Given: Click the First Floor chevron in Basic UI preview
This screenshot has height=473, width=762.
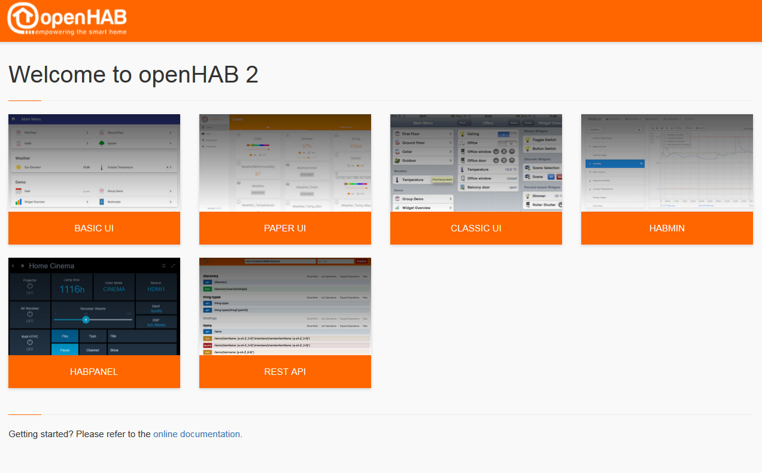Looking at the screenshot, I should coord(87,132).
